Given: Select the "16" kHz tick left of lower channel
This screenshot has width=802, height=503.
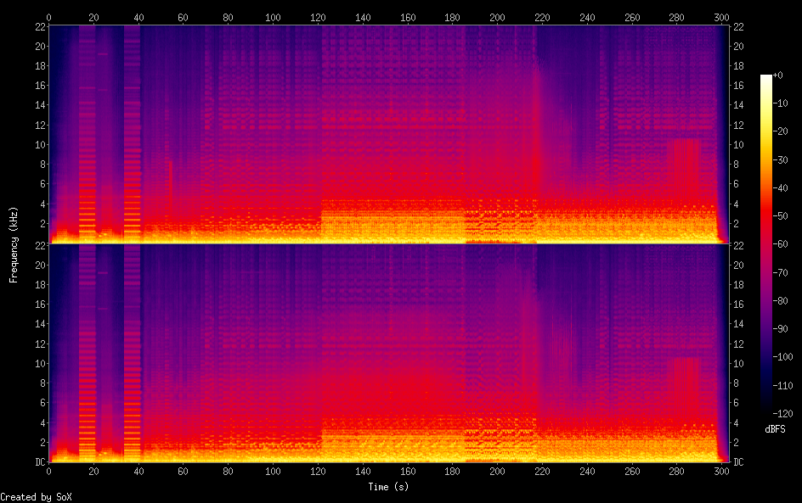Looking at the screenshot, I should click(41, 304).
